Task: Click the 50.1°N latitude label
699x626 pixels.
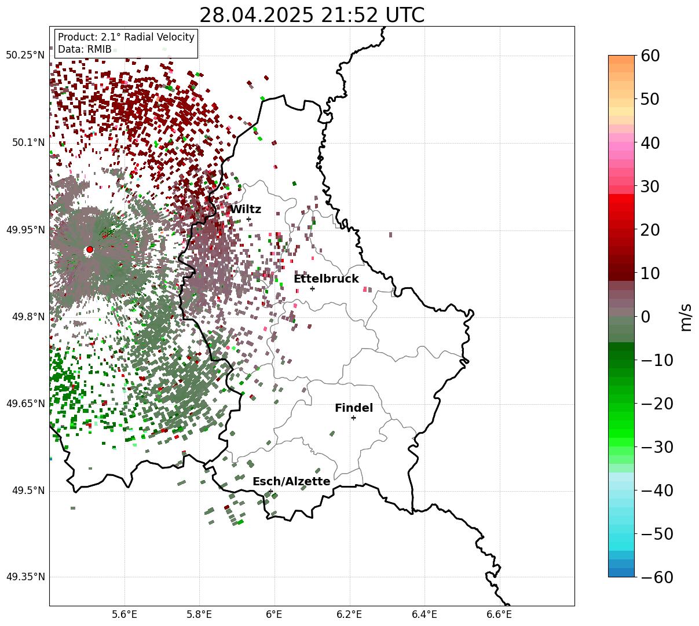Action: [x=28, y=142]
